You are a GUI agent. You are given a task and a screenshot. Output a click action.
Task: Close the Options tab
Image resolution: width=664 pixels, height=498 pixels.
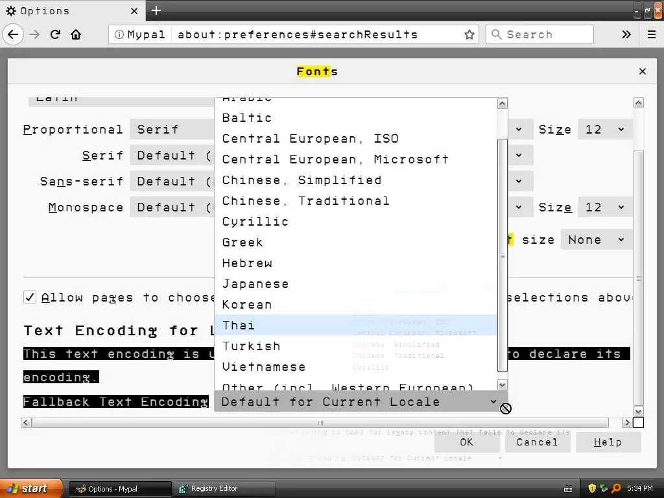tap(134, 11)
